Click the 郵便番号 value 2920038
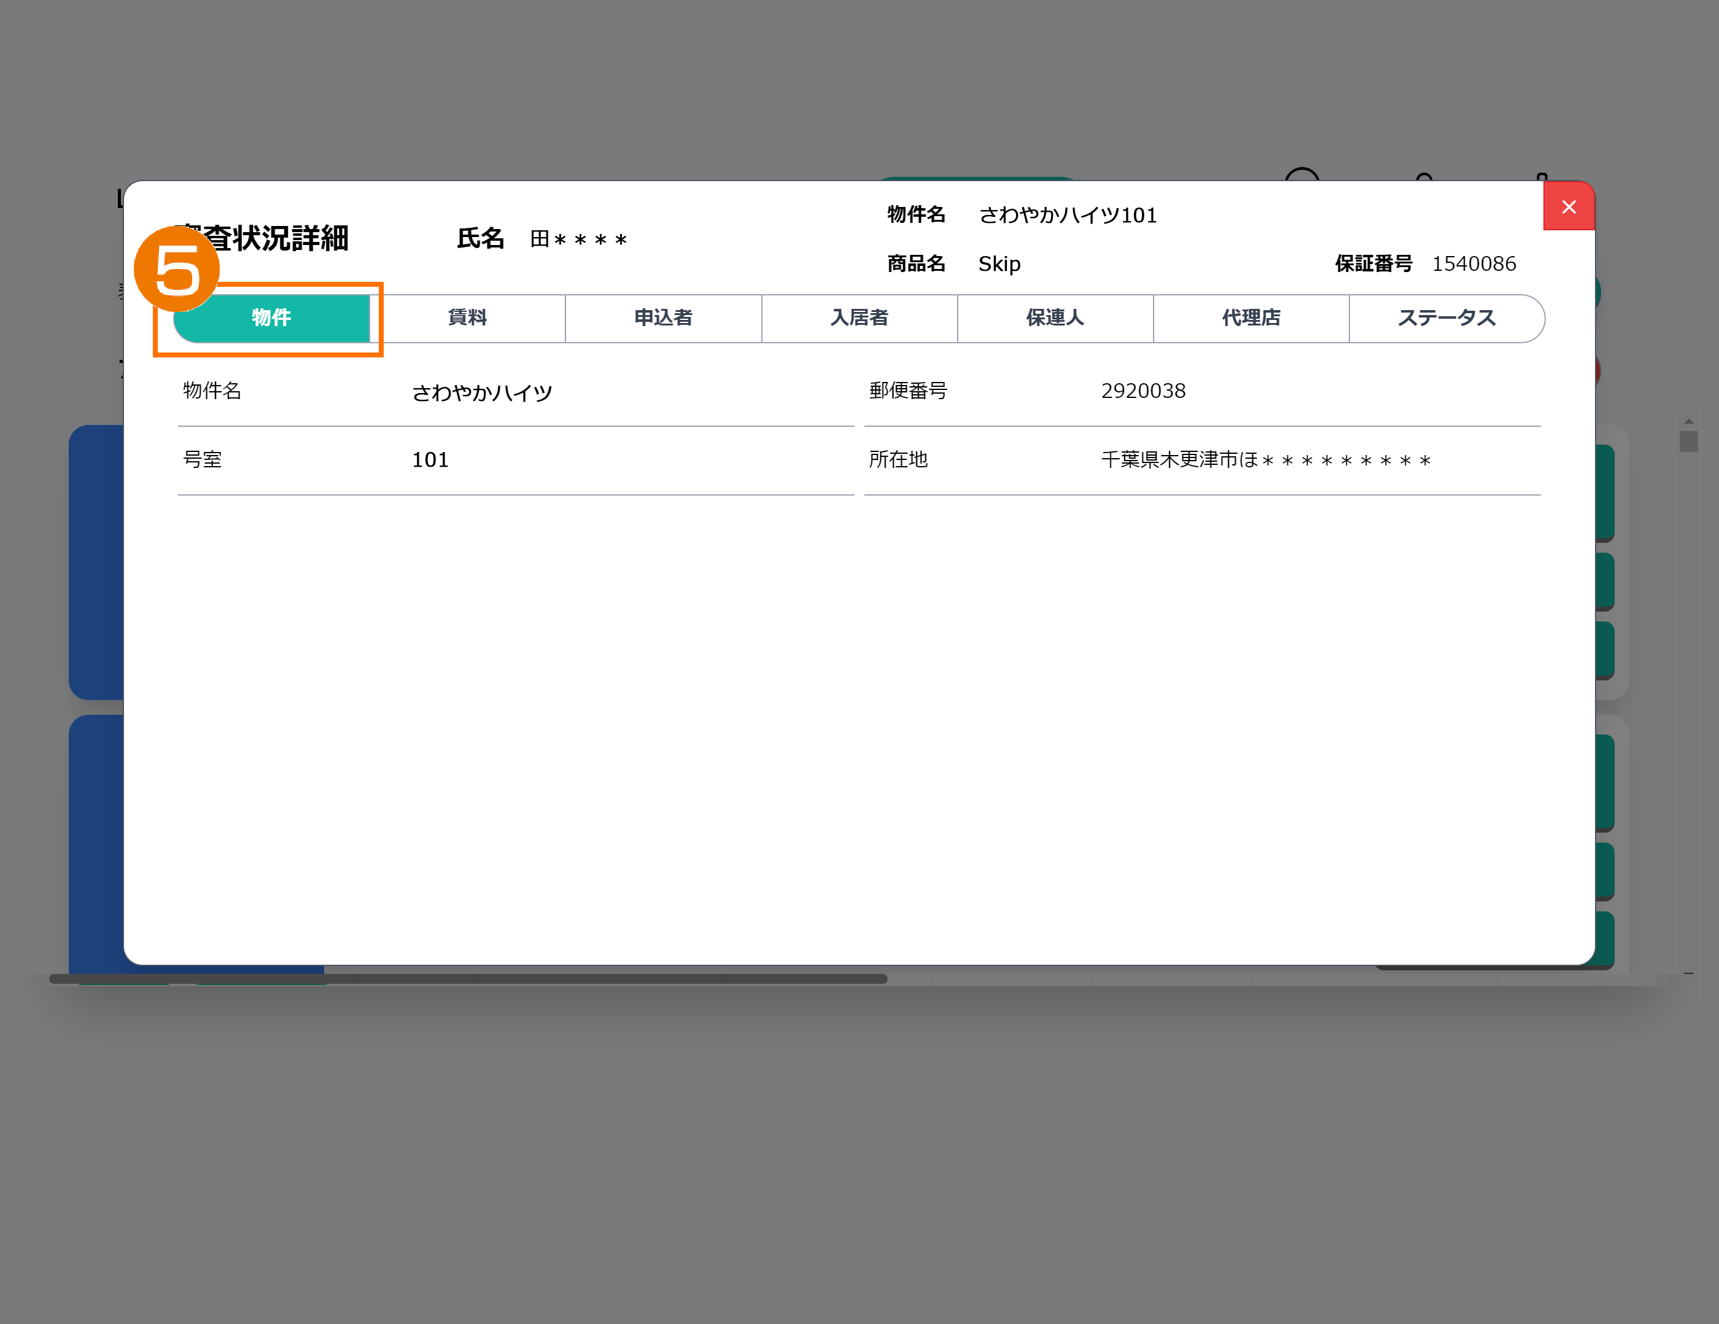The image size is (1719, 1324). coord(1143,391)
